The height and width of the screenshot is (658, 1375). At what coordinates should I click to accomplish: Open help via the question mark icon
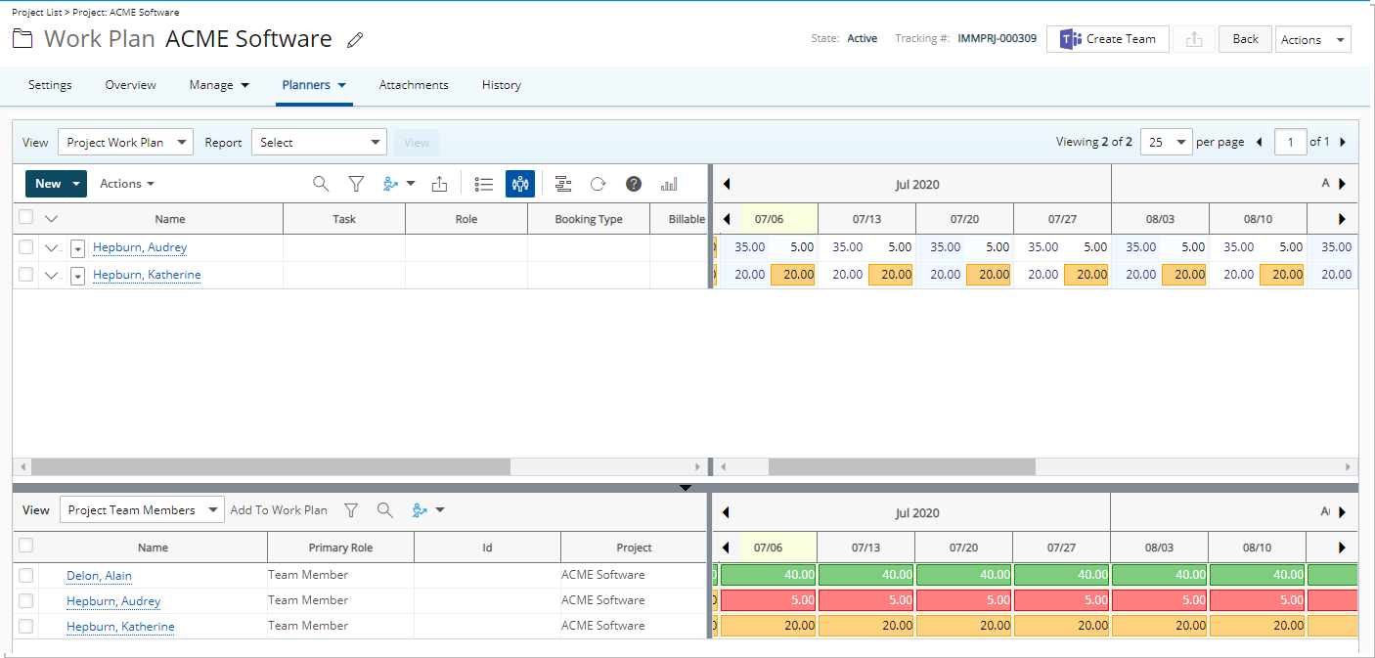pos(634,184)
